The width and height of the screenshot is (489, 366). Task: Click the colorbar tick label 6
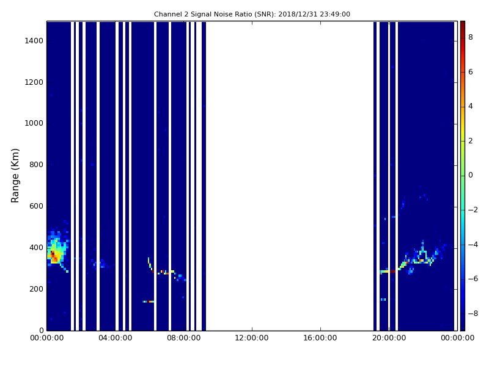(x=471, y=72)
